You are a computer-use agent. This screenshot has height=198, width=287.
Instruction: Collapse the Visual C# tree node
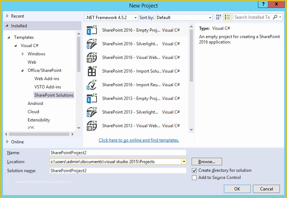tap(15, 46)
